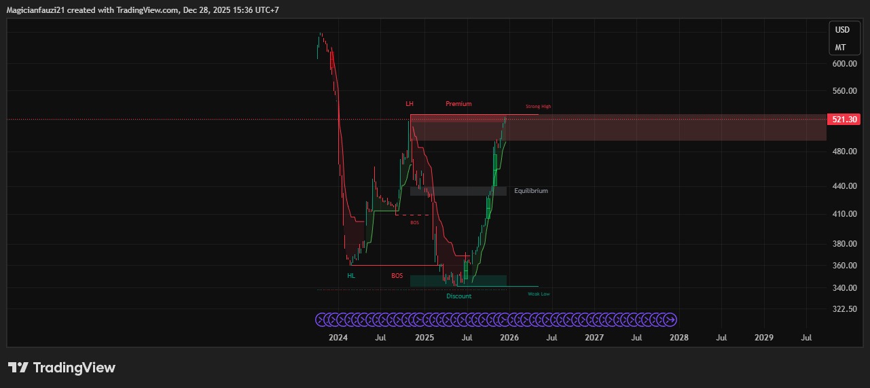
Task: Click the 480.00 price axis label
Action: [844, 152]
